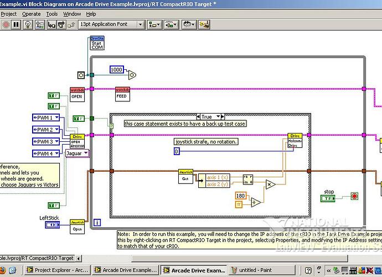382x277 pixels.
Task: Click the Pause toolbar button
Action: pyautogui.click(x=16, y=24)
